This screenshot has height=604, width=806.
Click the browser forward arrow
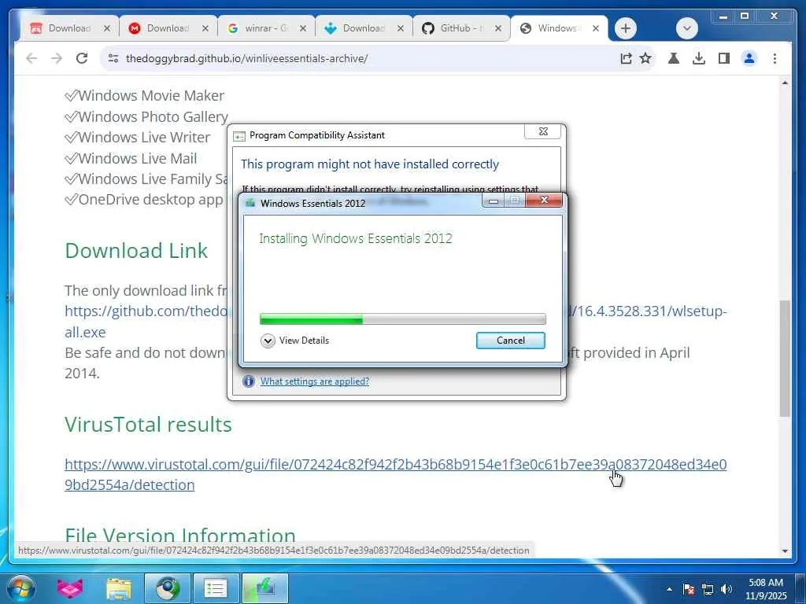tap(57, 58)
